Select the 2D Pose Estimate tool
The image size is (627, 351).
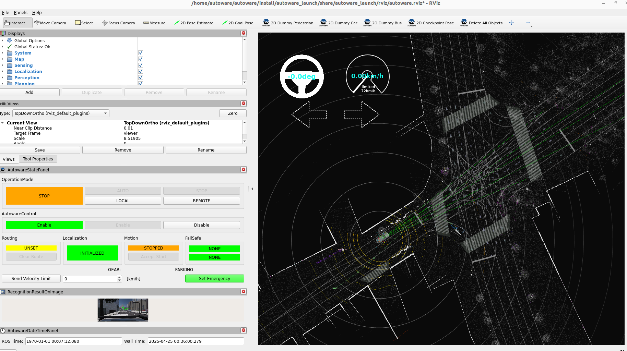pos(194,23)
